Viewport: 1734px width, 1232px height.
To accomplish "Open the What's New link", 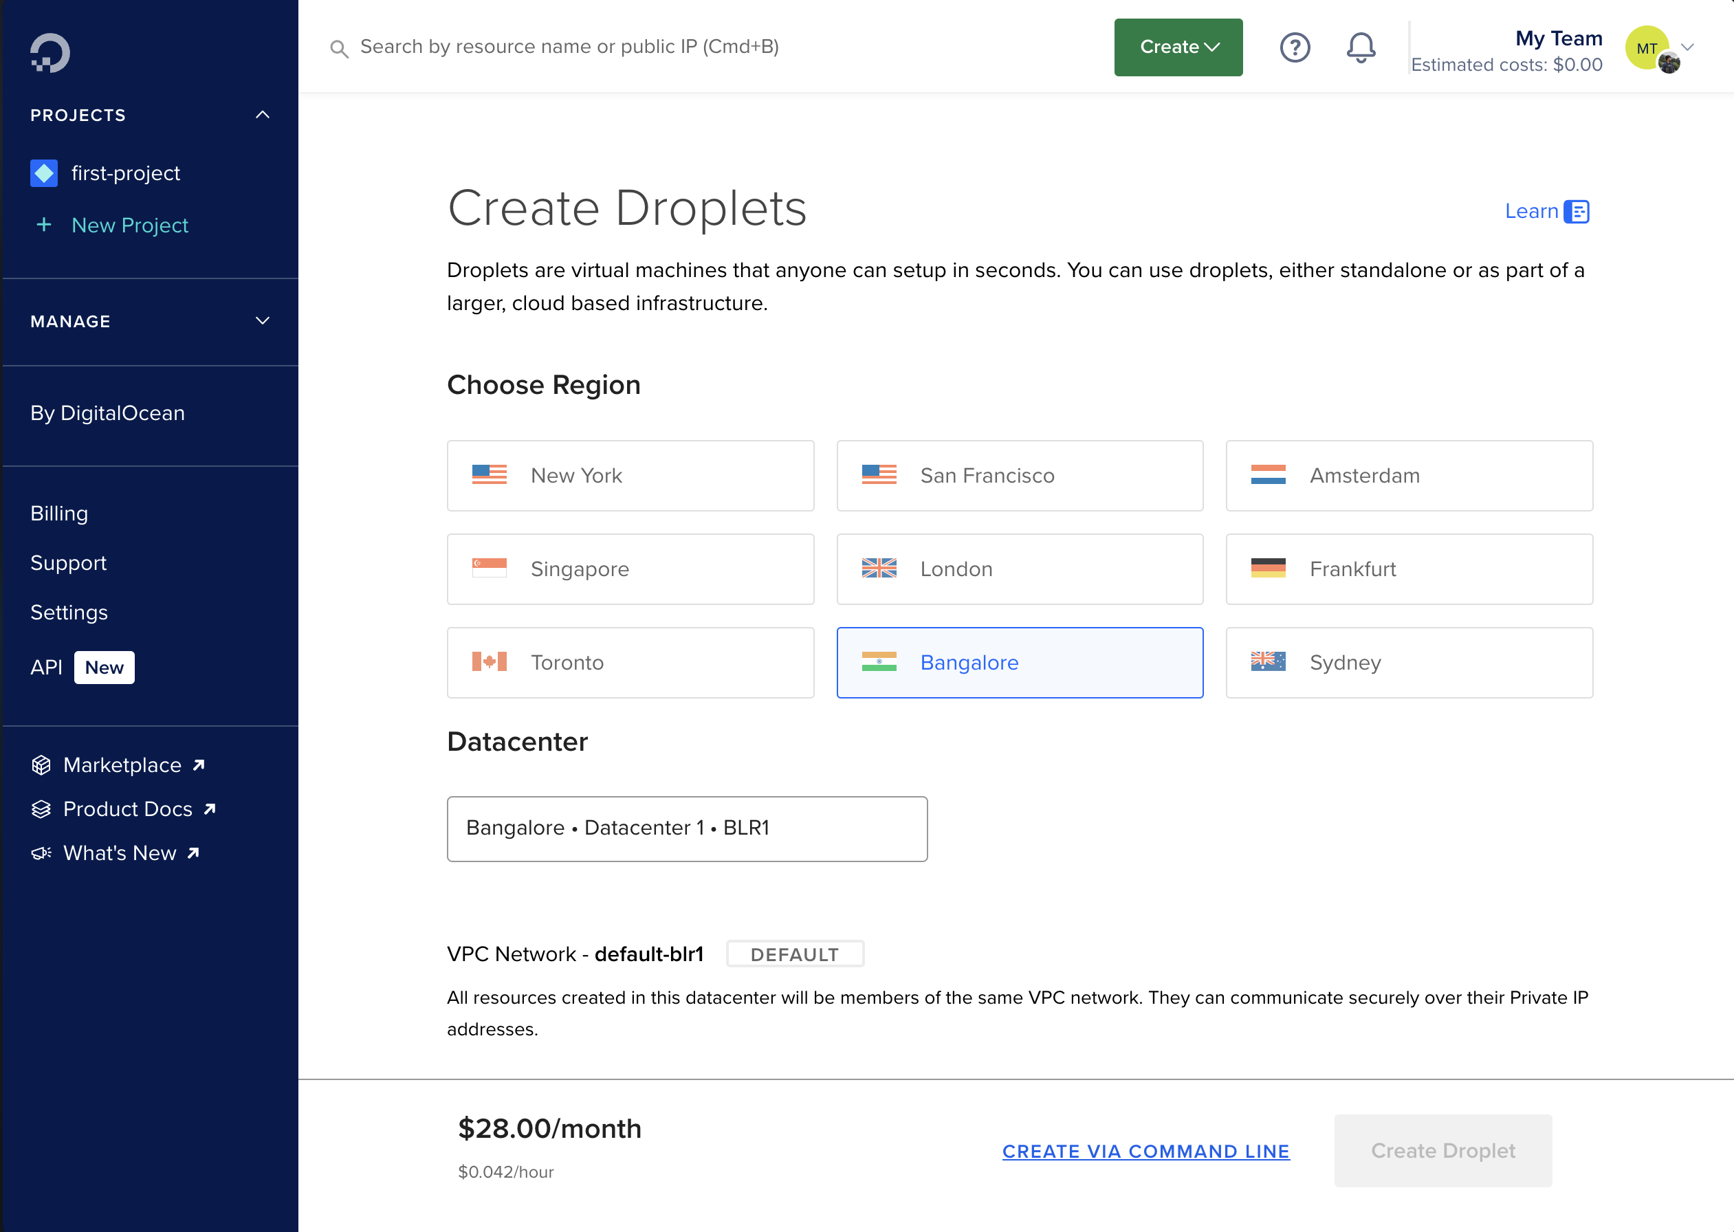I will click(x=120, y=852).
